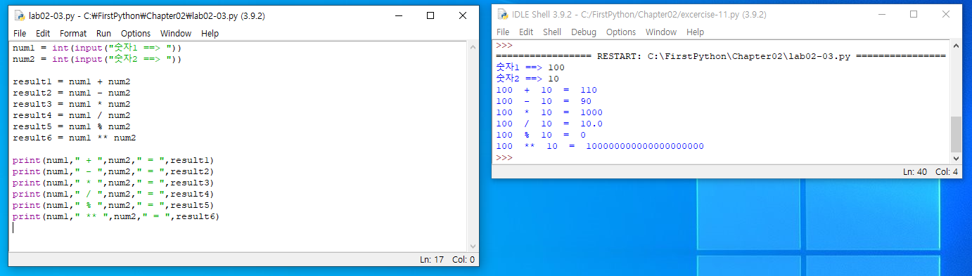Click the num1 = int(input(...)) line

pos(97,48)
